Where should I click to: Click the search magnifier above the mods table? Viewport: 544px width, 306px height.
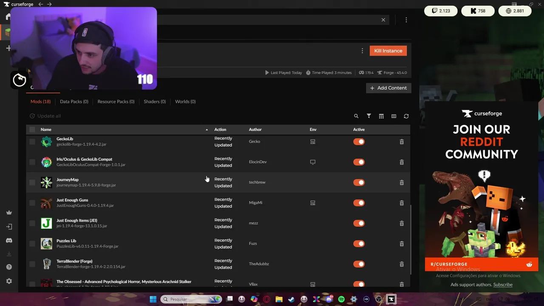[356, 116]
